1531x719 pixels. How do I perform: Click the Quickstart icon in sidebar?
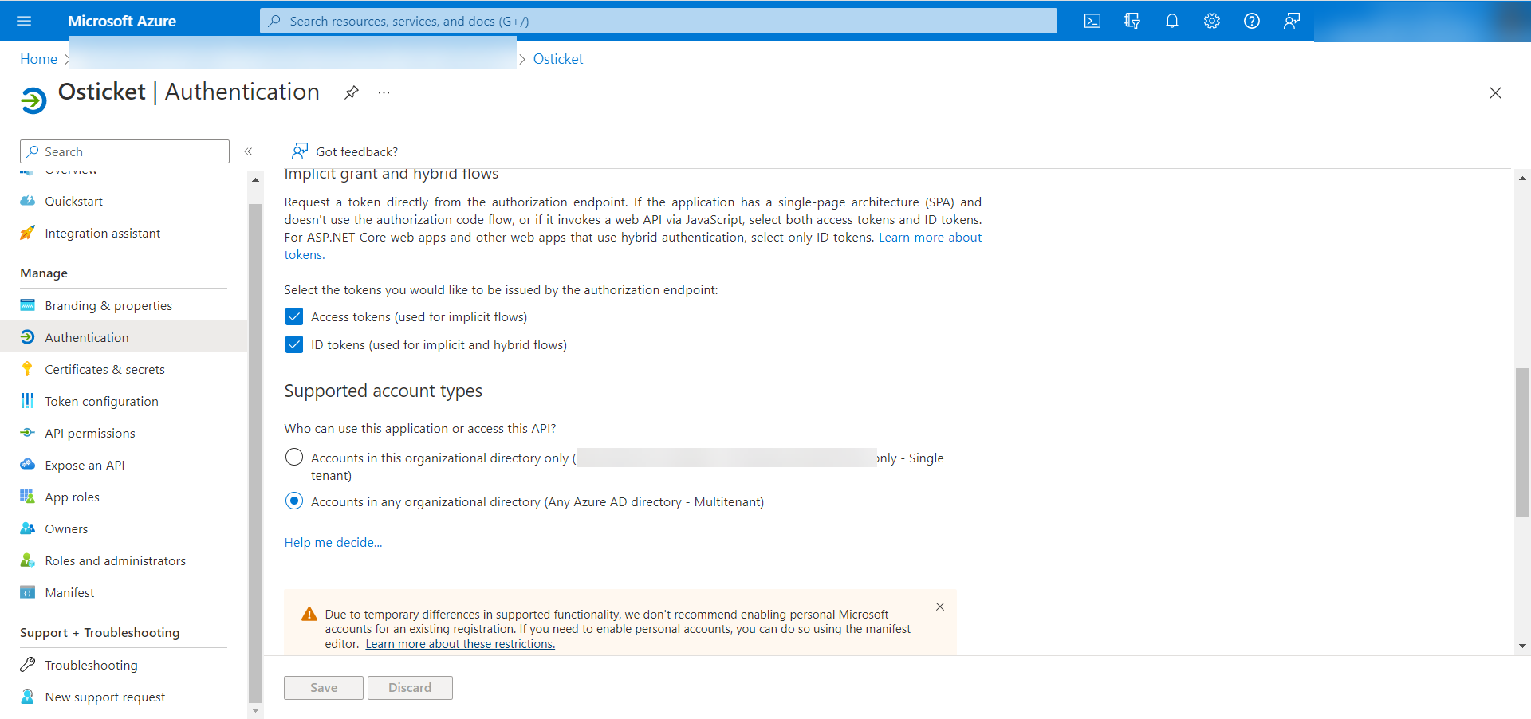click(x=28, y=201)
